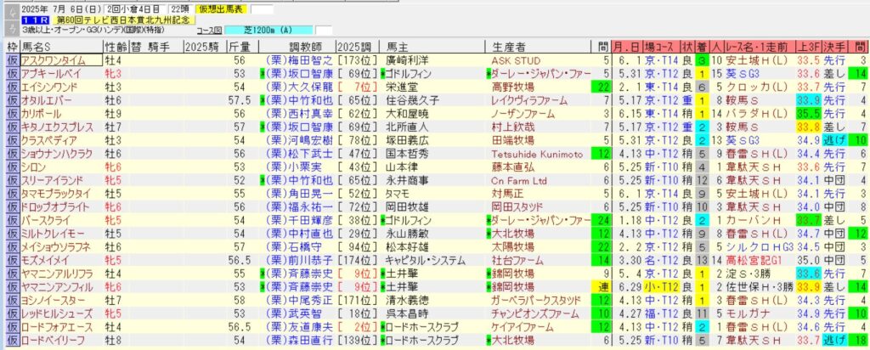Click the 2回小倉4日目 meeting box

[134, 9]
